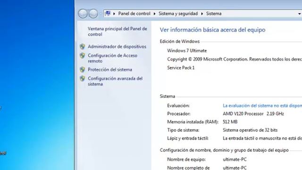
Task: Click shield icon beside Configuración de Acceso remoto
Action: coord(83,56)
